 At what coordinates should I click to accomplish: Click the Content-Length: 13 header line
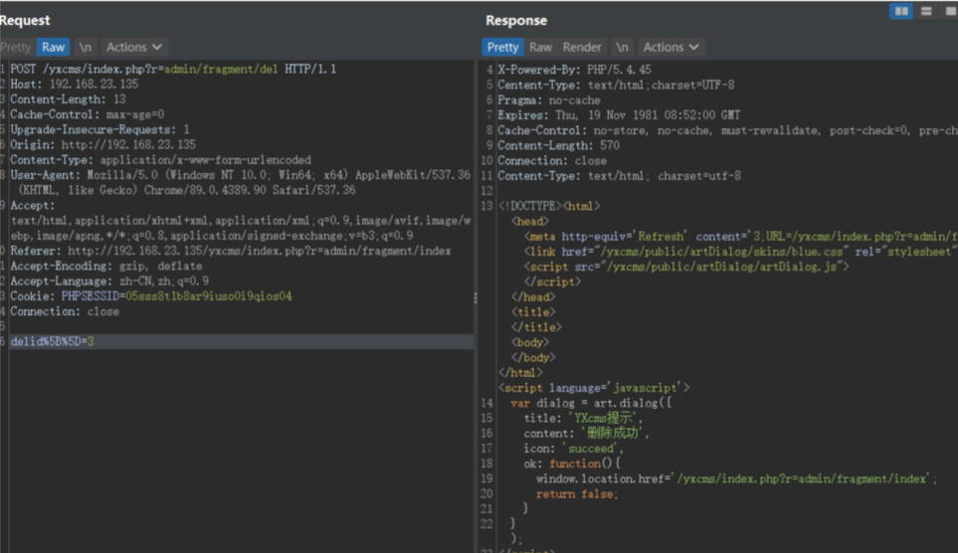[x=68, y=99]
